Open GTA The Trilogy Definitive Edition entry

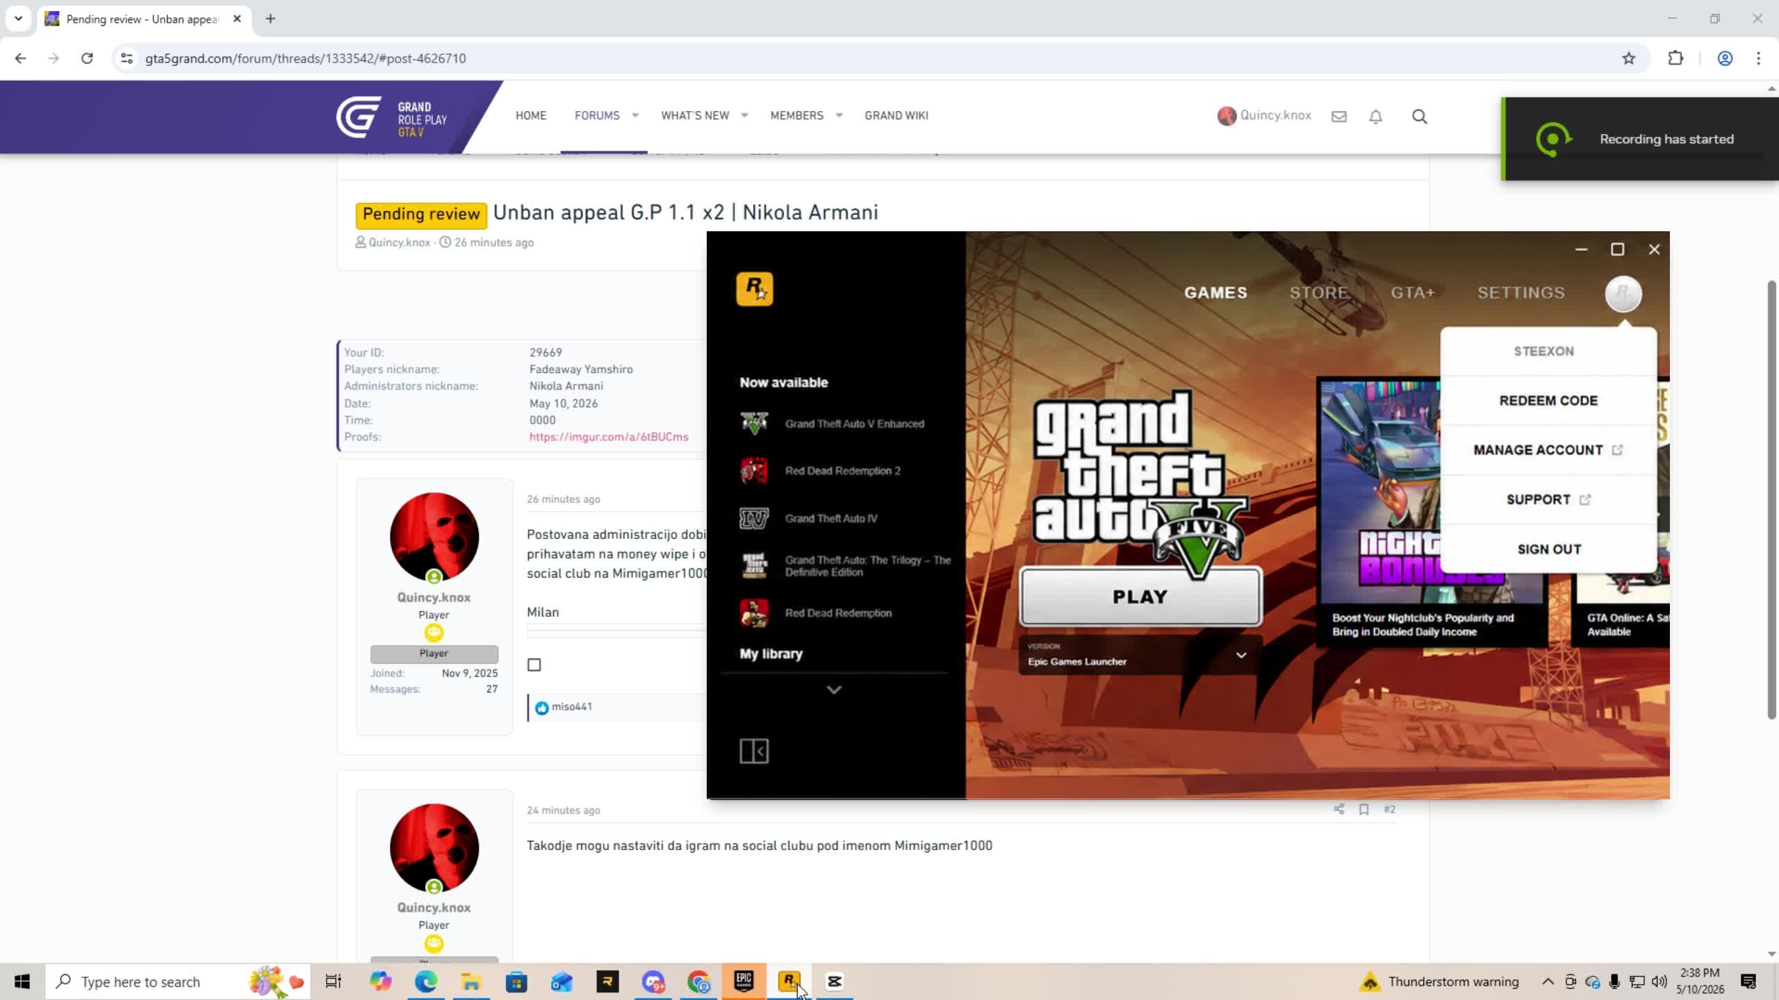845,566
